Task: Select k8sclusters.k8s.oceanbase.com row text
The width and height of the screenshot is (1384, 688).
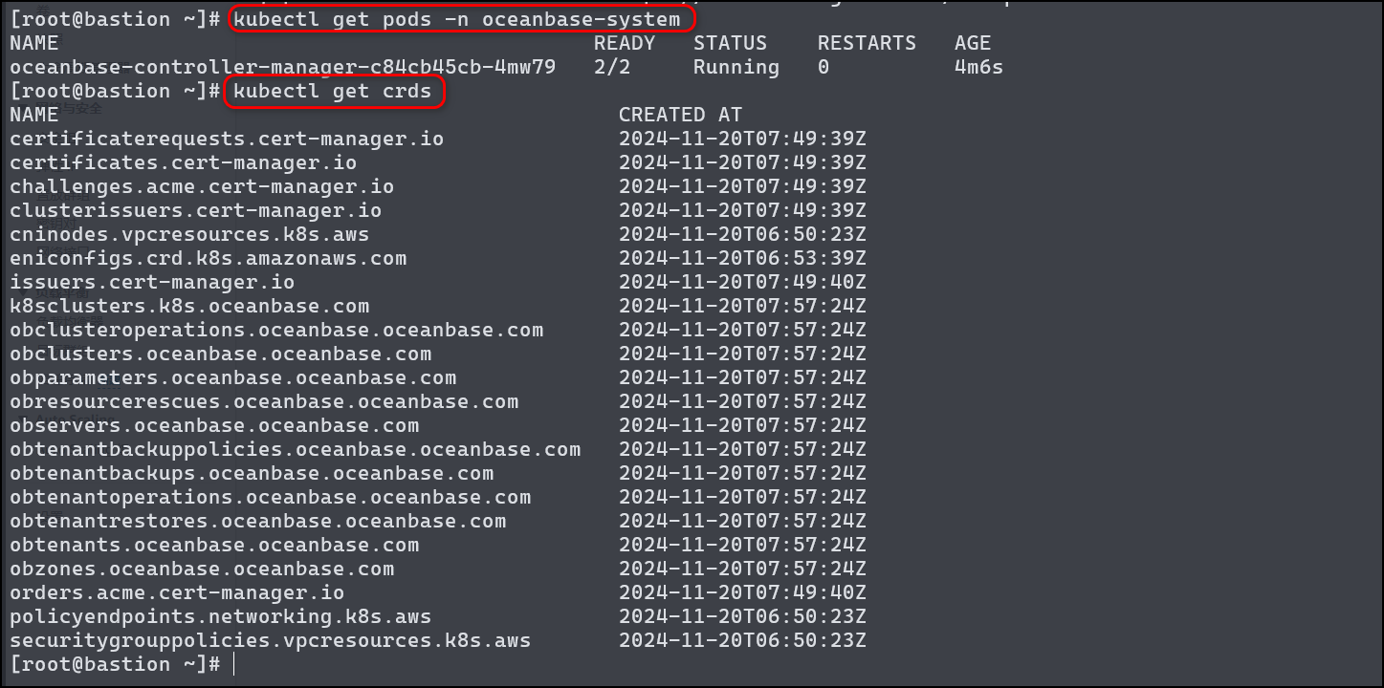Action: pos(189,306)
